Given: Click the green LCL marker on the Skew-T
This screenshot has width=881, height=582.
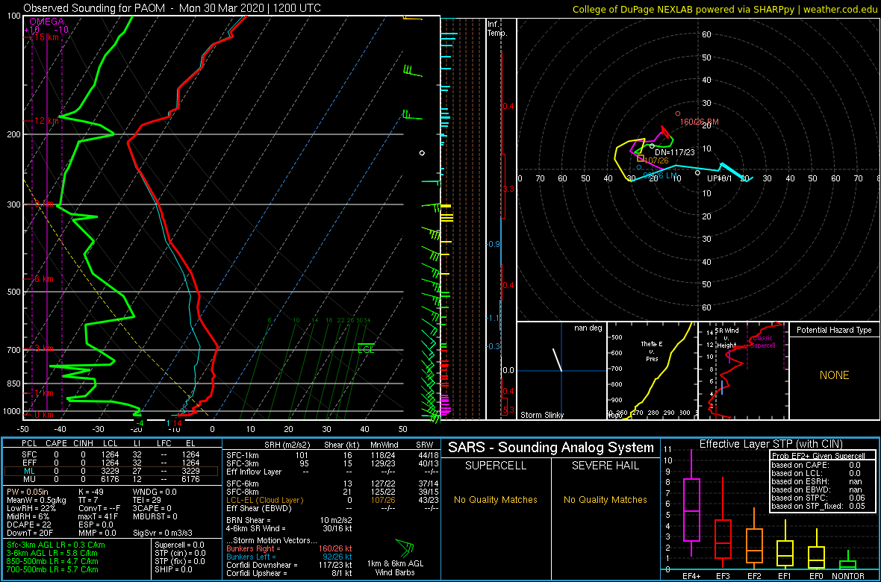Looking at the screenshot, I should tap(366, 348).
